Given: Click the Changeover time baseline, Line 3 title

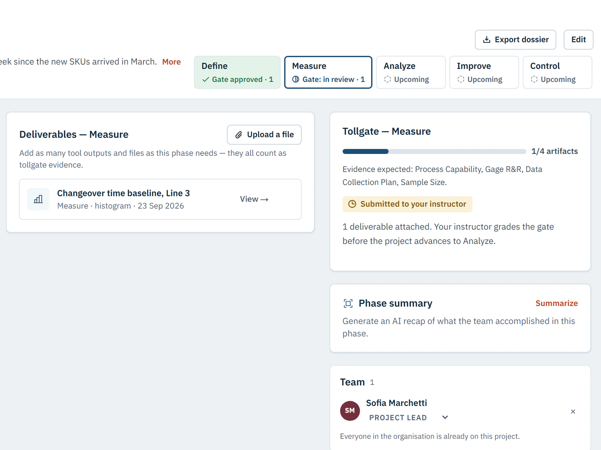Looking at the screenshot, I should [x=124, y=193].
